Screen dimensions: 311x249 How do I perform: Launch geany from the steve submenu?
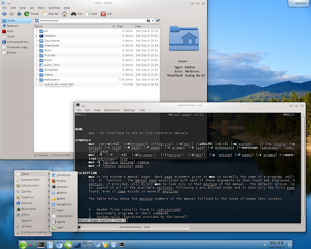point(64,198)
